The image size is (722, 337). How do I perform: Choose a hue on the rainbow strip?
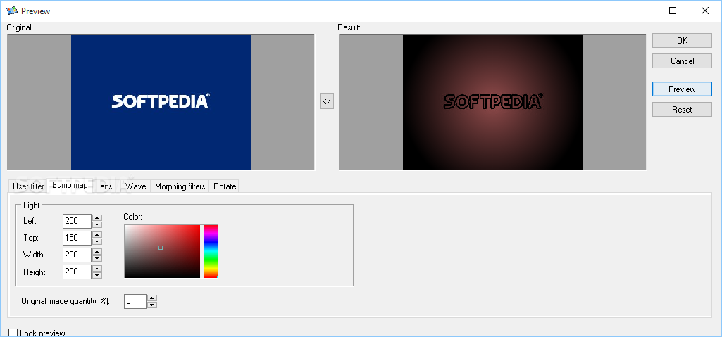[211, 251]
